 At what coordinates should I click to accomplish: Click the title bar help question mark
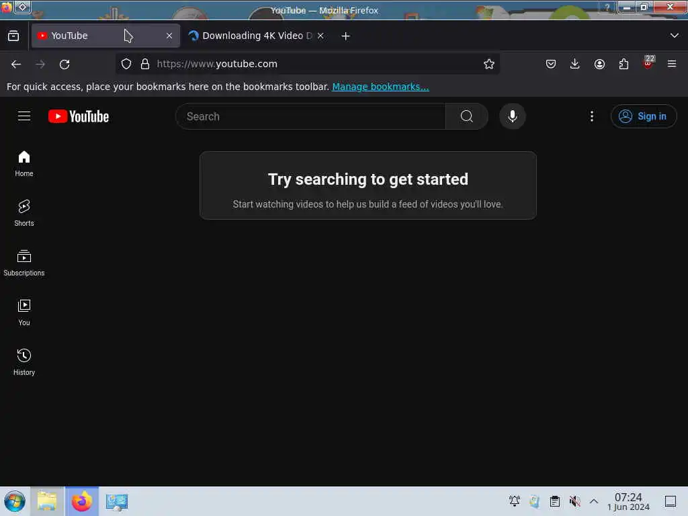pos(607,7)
